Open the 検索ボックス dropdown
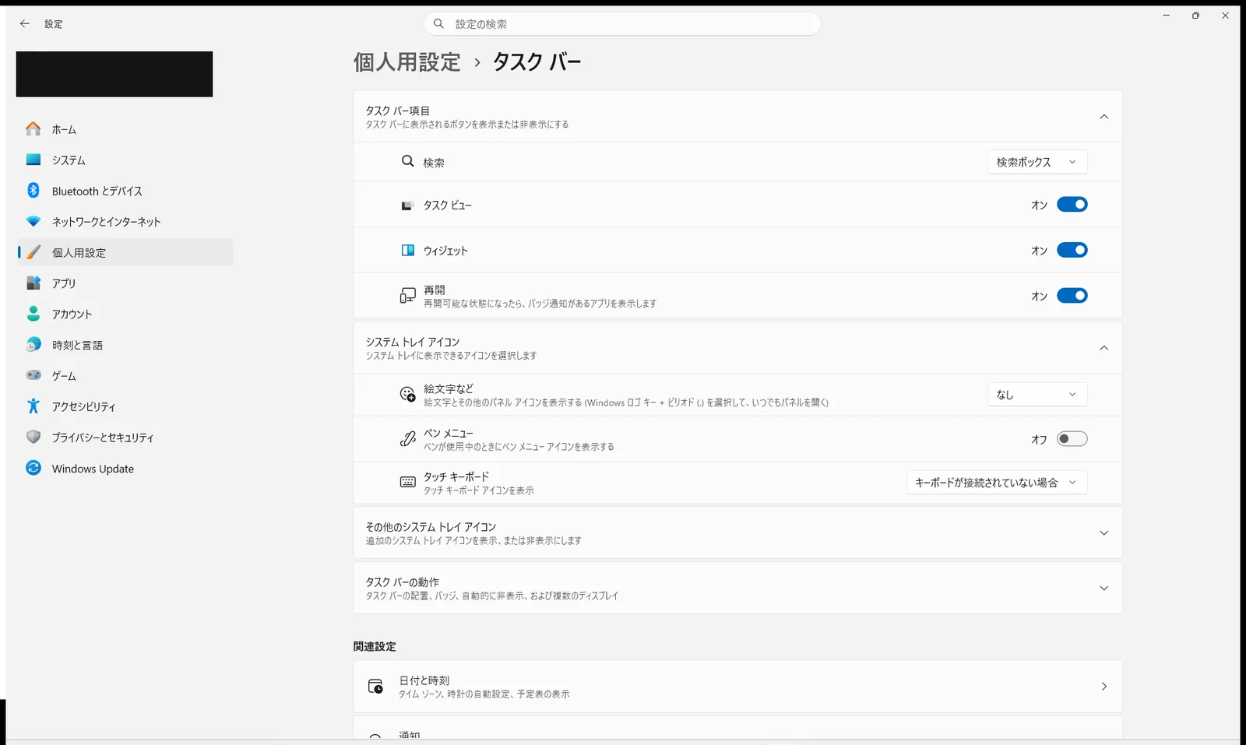1246x745 pixels. pos(1037,162)
